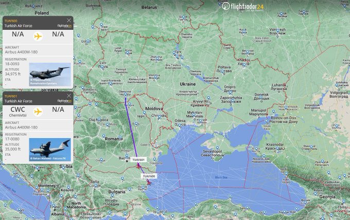Select registration 17-0080 text

click(x=12, y=139)
